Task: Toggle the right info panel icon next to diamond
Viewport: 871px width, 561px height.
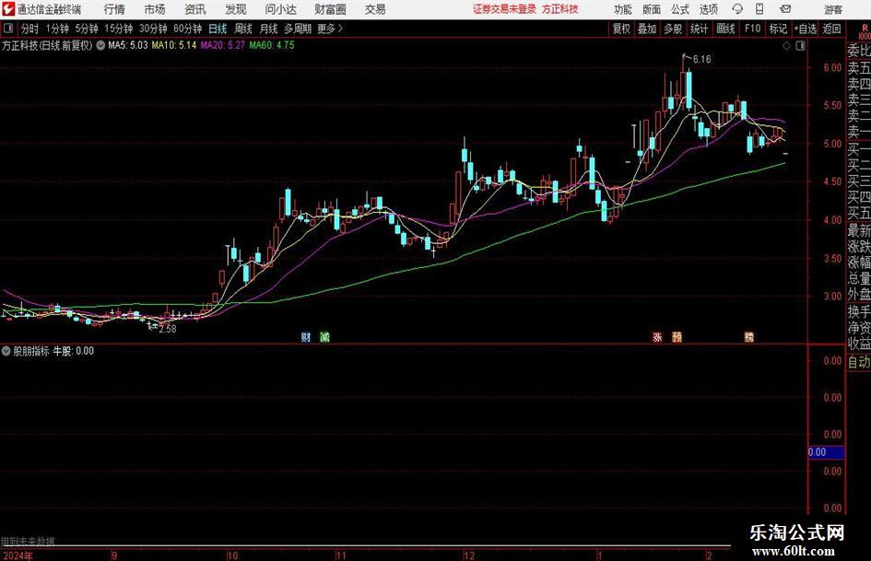Action: point(800,46)
